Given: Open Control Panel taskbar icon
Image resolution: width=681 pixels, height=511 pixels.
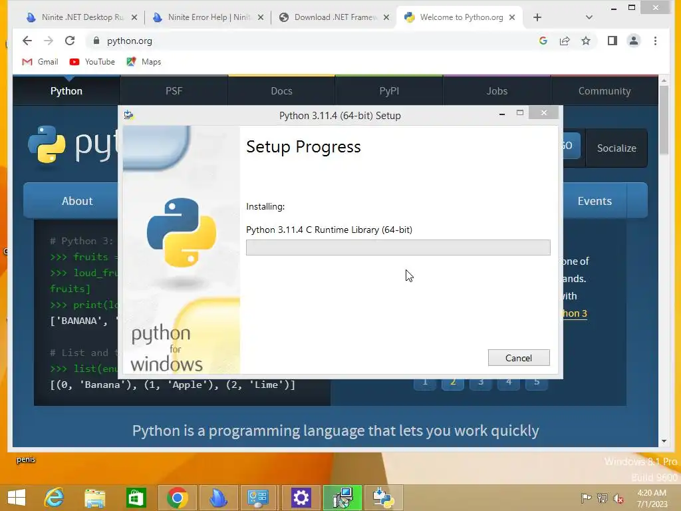Looking at the screenshot, I should [x=259, y=498].
